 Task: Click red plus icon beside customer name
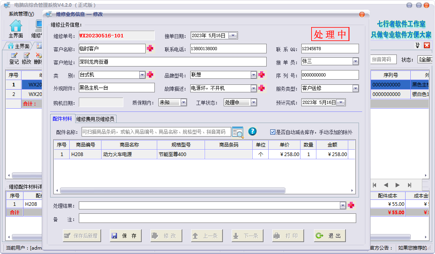coord(150,48)
